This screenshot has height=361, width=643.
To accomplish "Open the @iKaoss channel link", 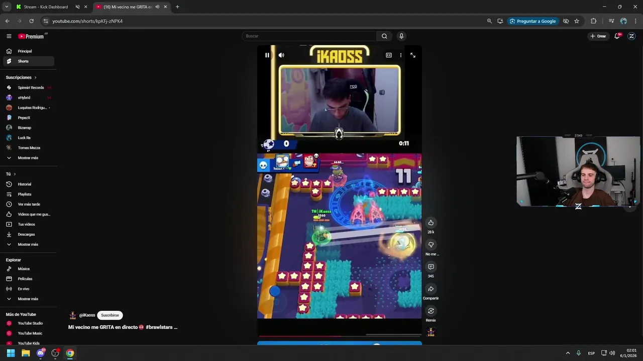I will coord(87,315).
